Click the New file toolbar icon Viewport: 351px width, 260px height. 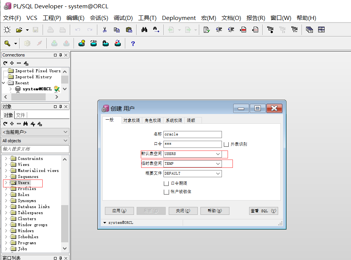[x=8, y=29]
